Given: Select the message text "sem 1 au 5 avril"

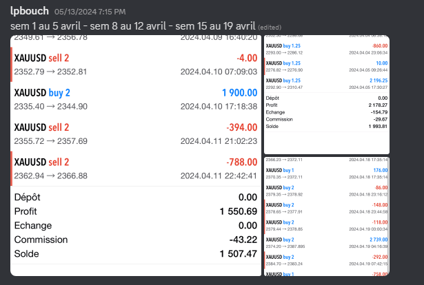Looking at the screenshot, I should pos(46,26).
